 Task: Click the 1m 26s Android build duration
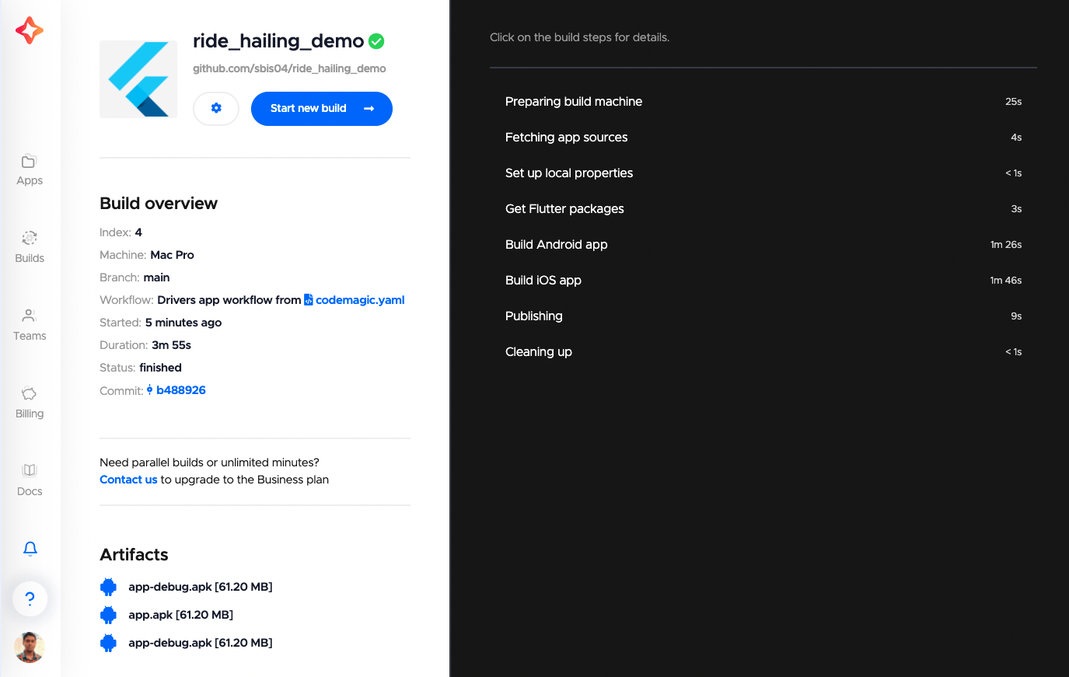tap(1006, 245)
